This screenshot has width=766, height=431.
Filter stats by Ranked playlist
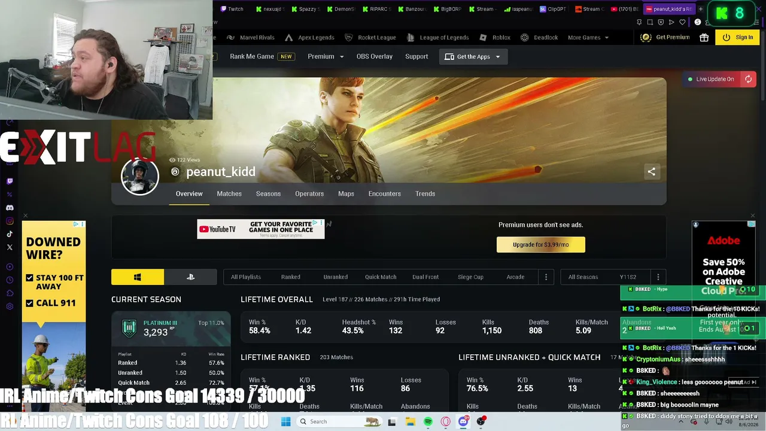pyautogui.click(x=291, y=277)
